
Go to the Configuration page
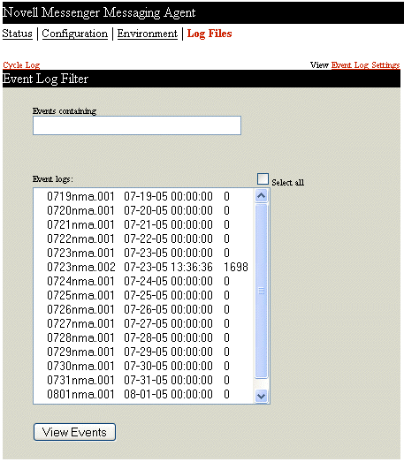pos(75,34)
